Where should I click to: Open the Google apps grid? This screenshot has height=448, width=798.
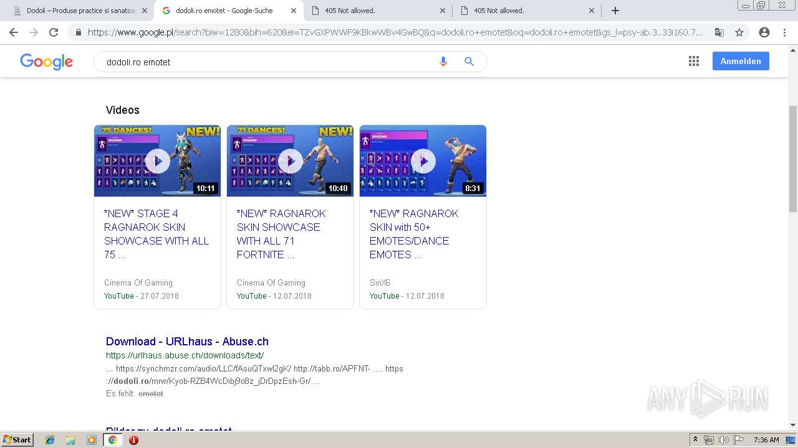pyautogui.click(x=694, y=61)
